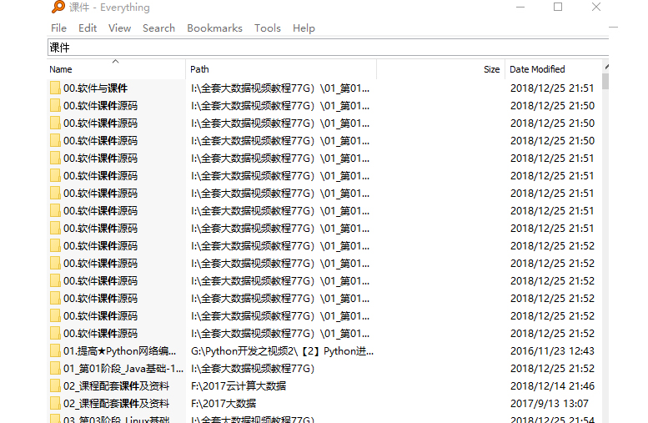Image resolution: width=648 pixels, height=423 pixels.
Task: Click the Everything magnifier icon in title bar
Action: coord(58,8)
